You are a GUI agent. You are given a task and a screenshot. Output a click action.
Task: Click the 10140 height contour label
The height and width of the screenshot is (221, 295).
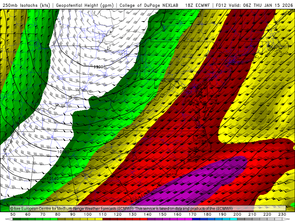coord(53,179)
